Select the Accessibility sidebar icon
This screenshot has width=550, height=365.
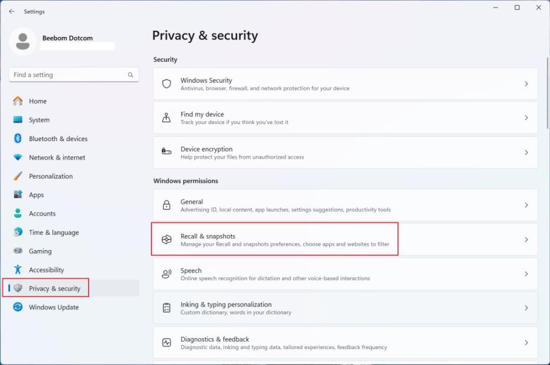[x=17, y=269]
